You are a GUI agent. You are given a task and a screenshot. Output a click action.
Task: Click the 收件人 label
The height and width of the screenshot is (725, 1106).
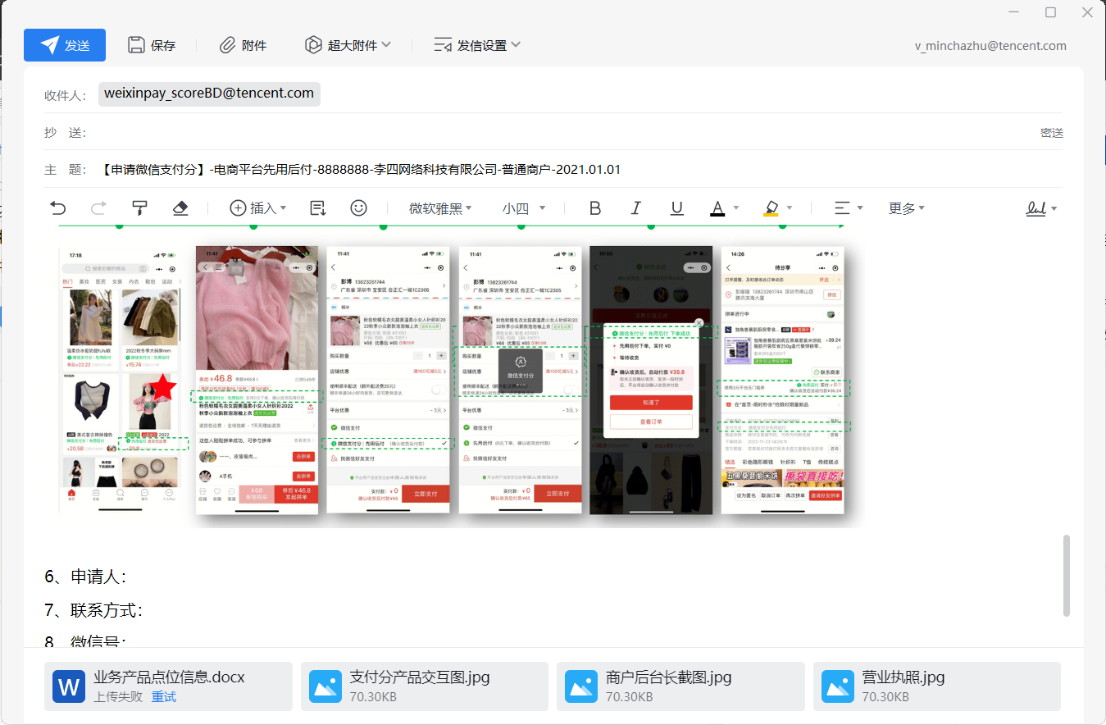tap(66, 95)
